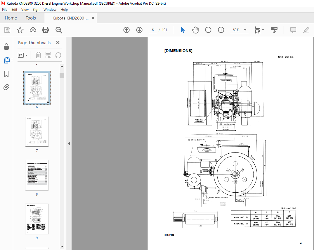This screenshot has height=250, width=314.
Task: Open the Sign menu
Action: pyautogui.click(x=36, y=10)
